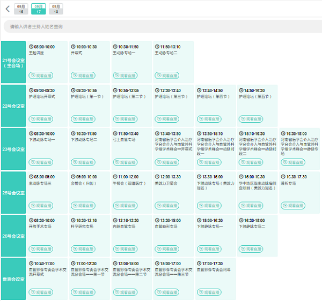Screen dimensions: 322x301
Task: Click clock icon of 11:00-12:00 午餐会
Action: tap(115, 177)
